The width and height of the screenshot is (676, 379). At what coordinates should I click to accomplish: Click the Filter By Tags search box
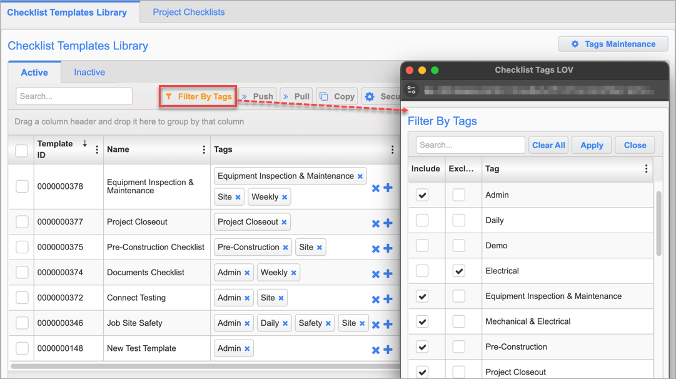pyautogui.click(x=470, y=145)
